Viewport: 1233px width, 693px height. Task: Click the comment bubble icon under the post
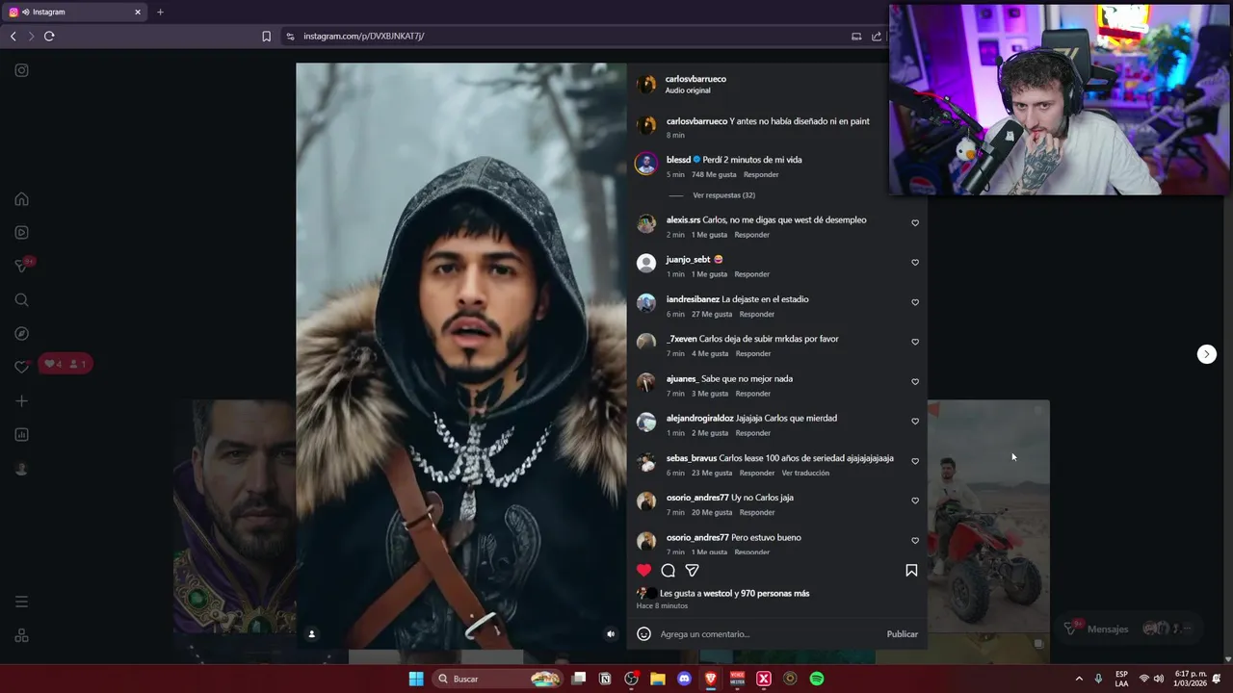pyautogui.click(x=668, y=570)
